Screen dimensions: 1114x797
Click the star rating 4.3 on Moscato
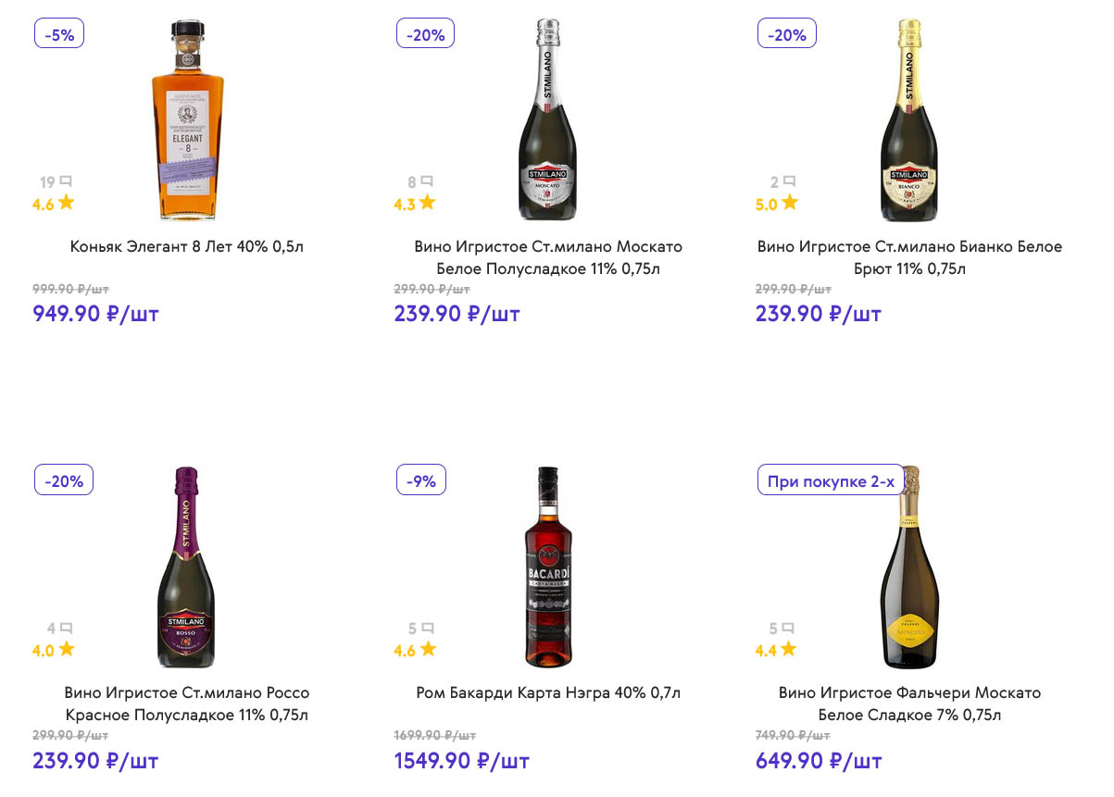point(415,204)
